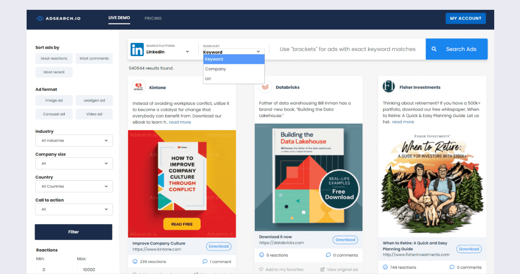Click the Fisher Investments logo
The image size is (520, 274).
click(389, 87)
